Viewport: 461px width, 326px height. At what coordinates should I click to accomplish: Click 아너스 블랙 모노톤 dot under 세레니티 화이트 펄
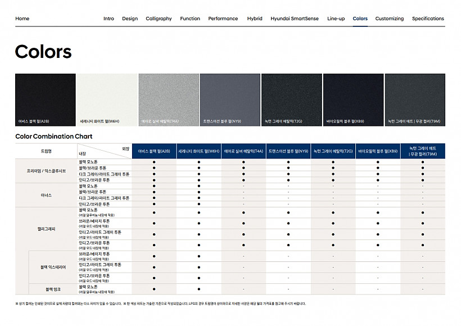[x=199, y=186]
